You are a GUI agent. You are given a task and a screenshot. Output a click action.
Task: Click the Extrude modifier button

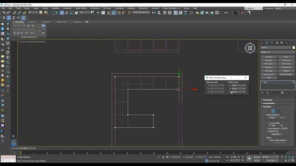point(269,60)
